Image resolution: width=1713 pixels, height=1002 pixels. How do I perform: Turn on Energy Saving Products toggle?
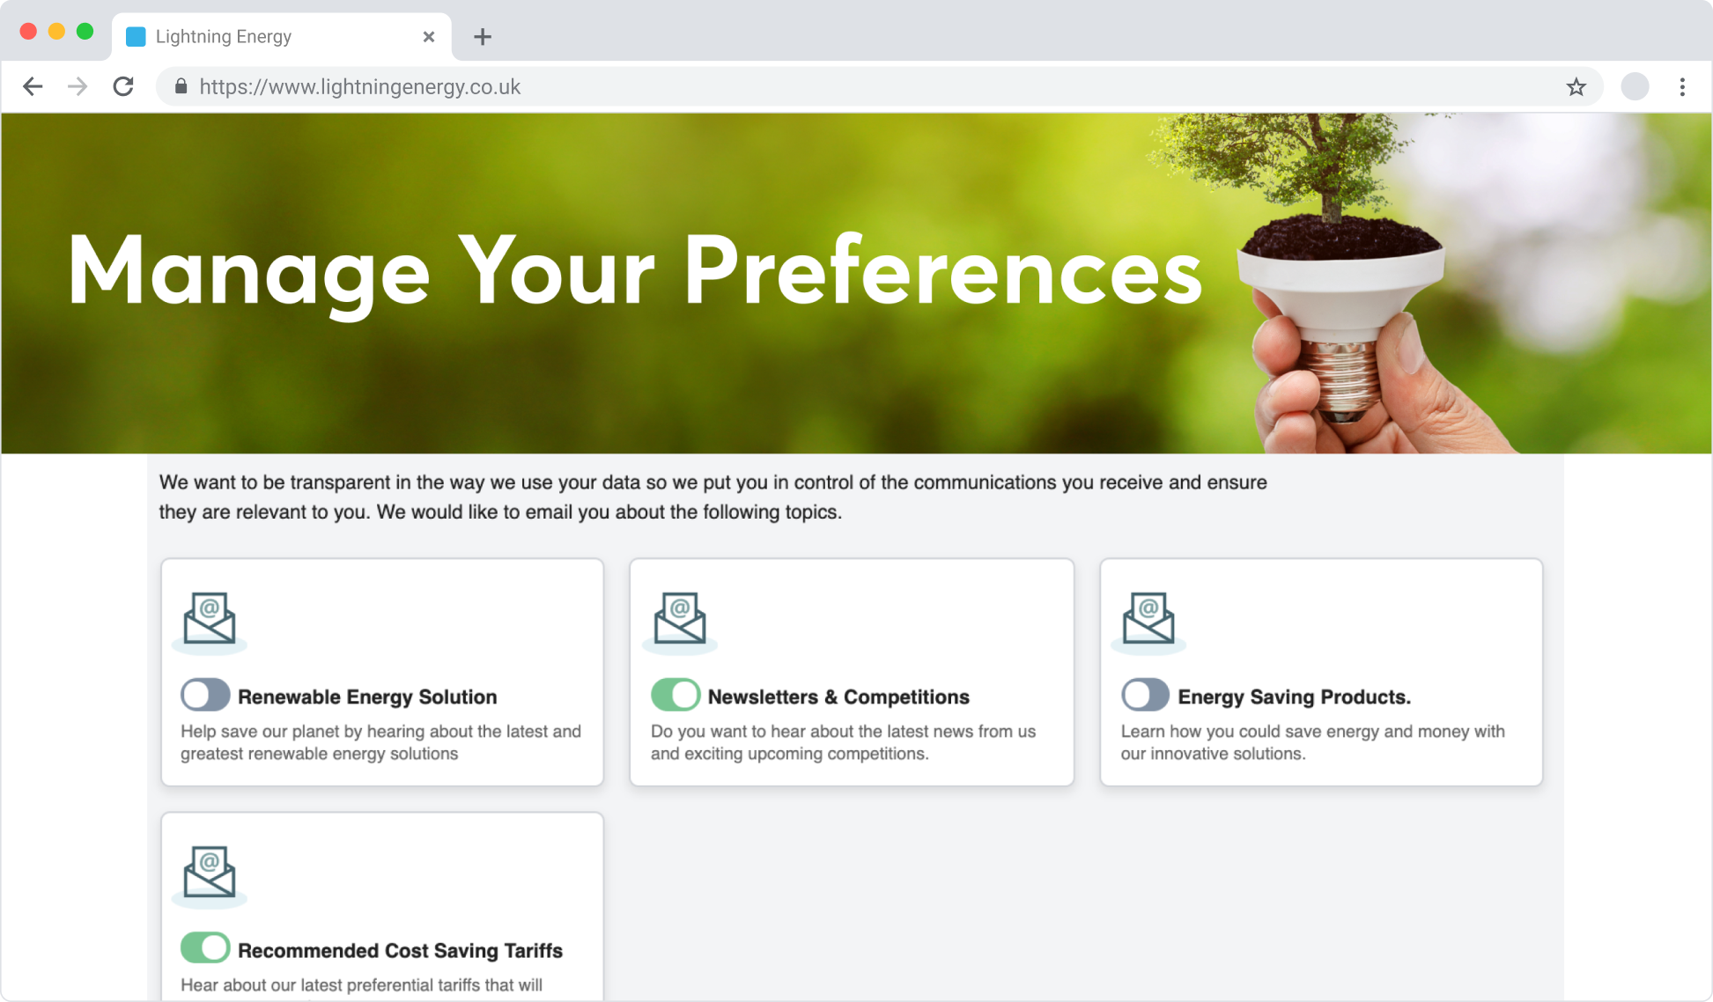(1145, 695)
